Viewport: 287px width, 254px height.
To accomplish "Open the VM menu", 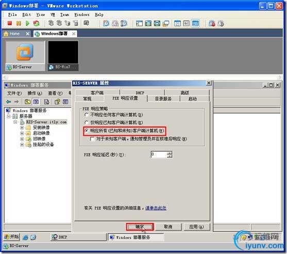I will (x=53, y=14).
